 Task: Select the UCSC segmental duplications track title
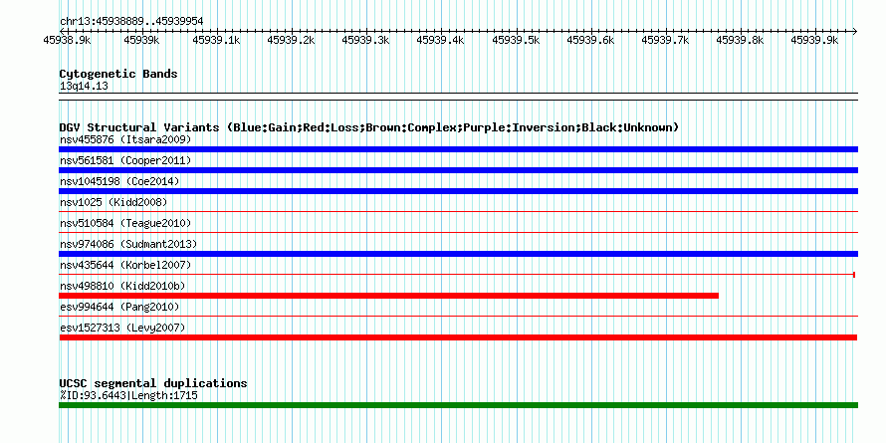point(153,383)
